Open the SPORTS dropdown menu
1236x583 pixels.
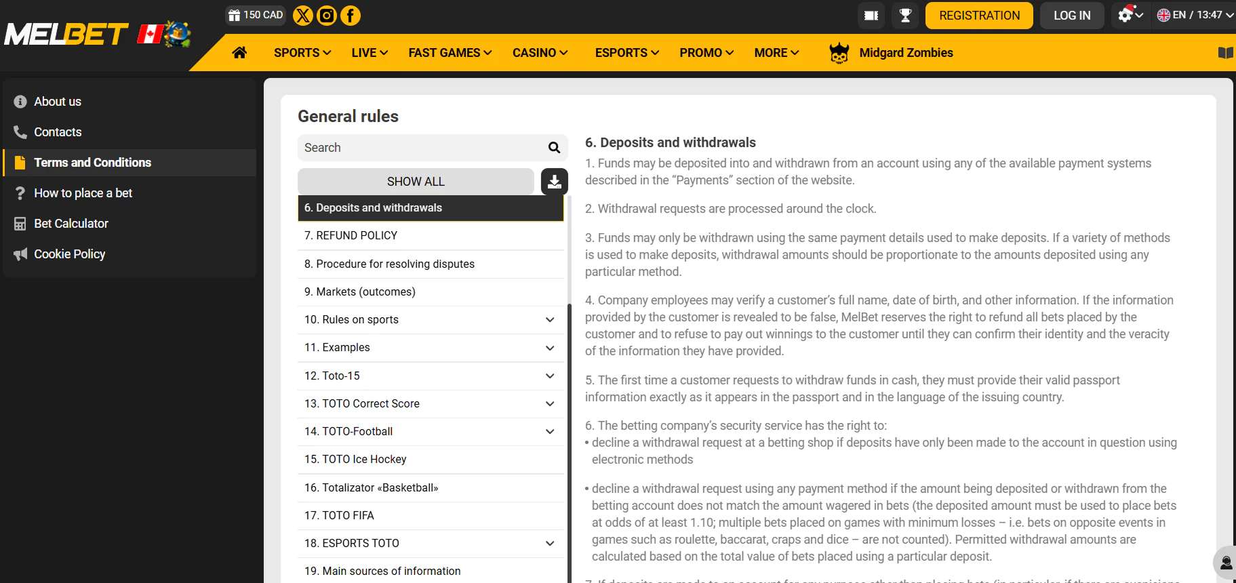(302, 53)
